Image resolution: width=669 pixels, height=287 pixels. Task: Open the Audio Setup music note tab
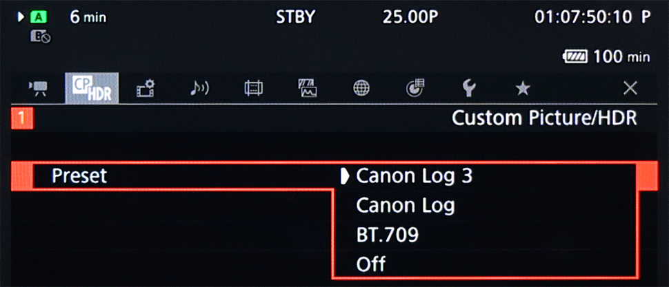pyautogui.click(x=199, y=88)
